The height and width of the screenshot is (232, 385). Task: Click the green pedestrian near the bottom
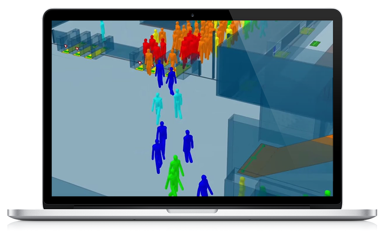[174, 174]
